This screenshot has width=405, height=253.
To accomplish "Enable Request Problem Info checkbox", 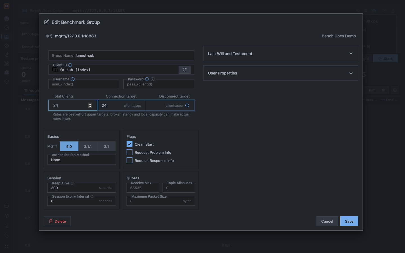I will point(129,152).
